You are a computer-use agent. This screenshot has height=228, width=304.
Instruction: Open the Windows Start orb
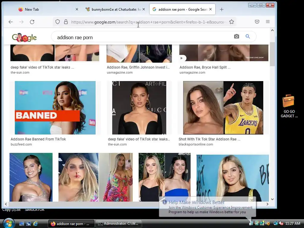[x=8, y=223]
